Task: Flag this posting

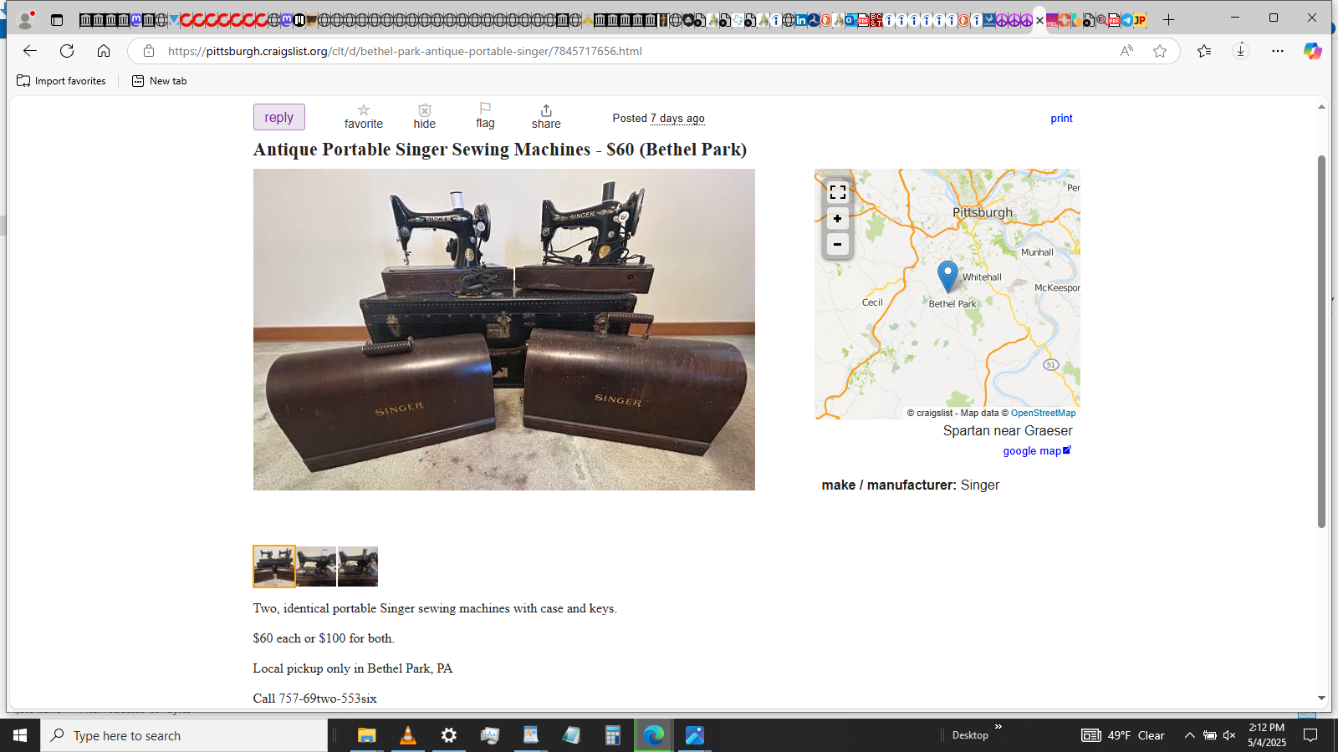Action: pyautogui.click(x=485, y=116)
